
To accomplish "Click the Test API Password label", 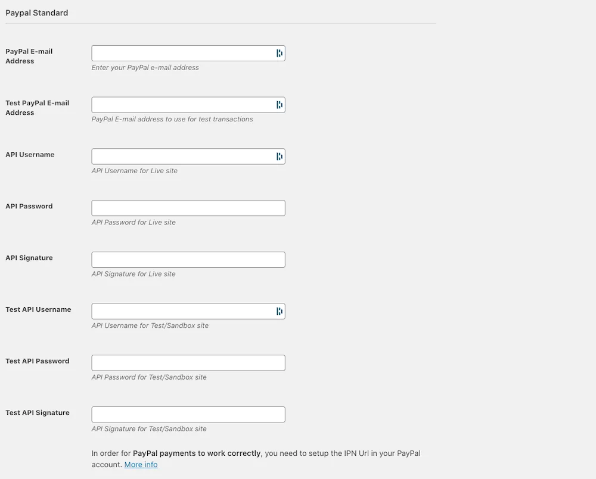I will (x=37, y=361).
